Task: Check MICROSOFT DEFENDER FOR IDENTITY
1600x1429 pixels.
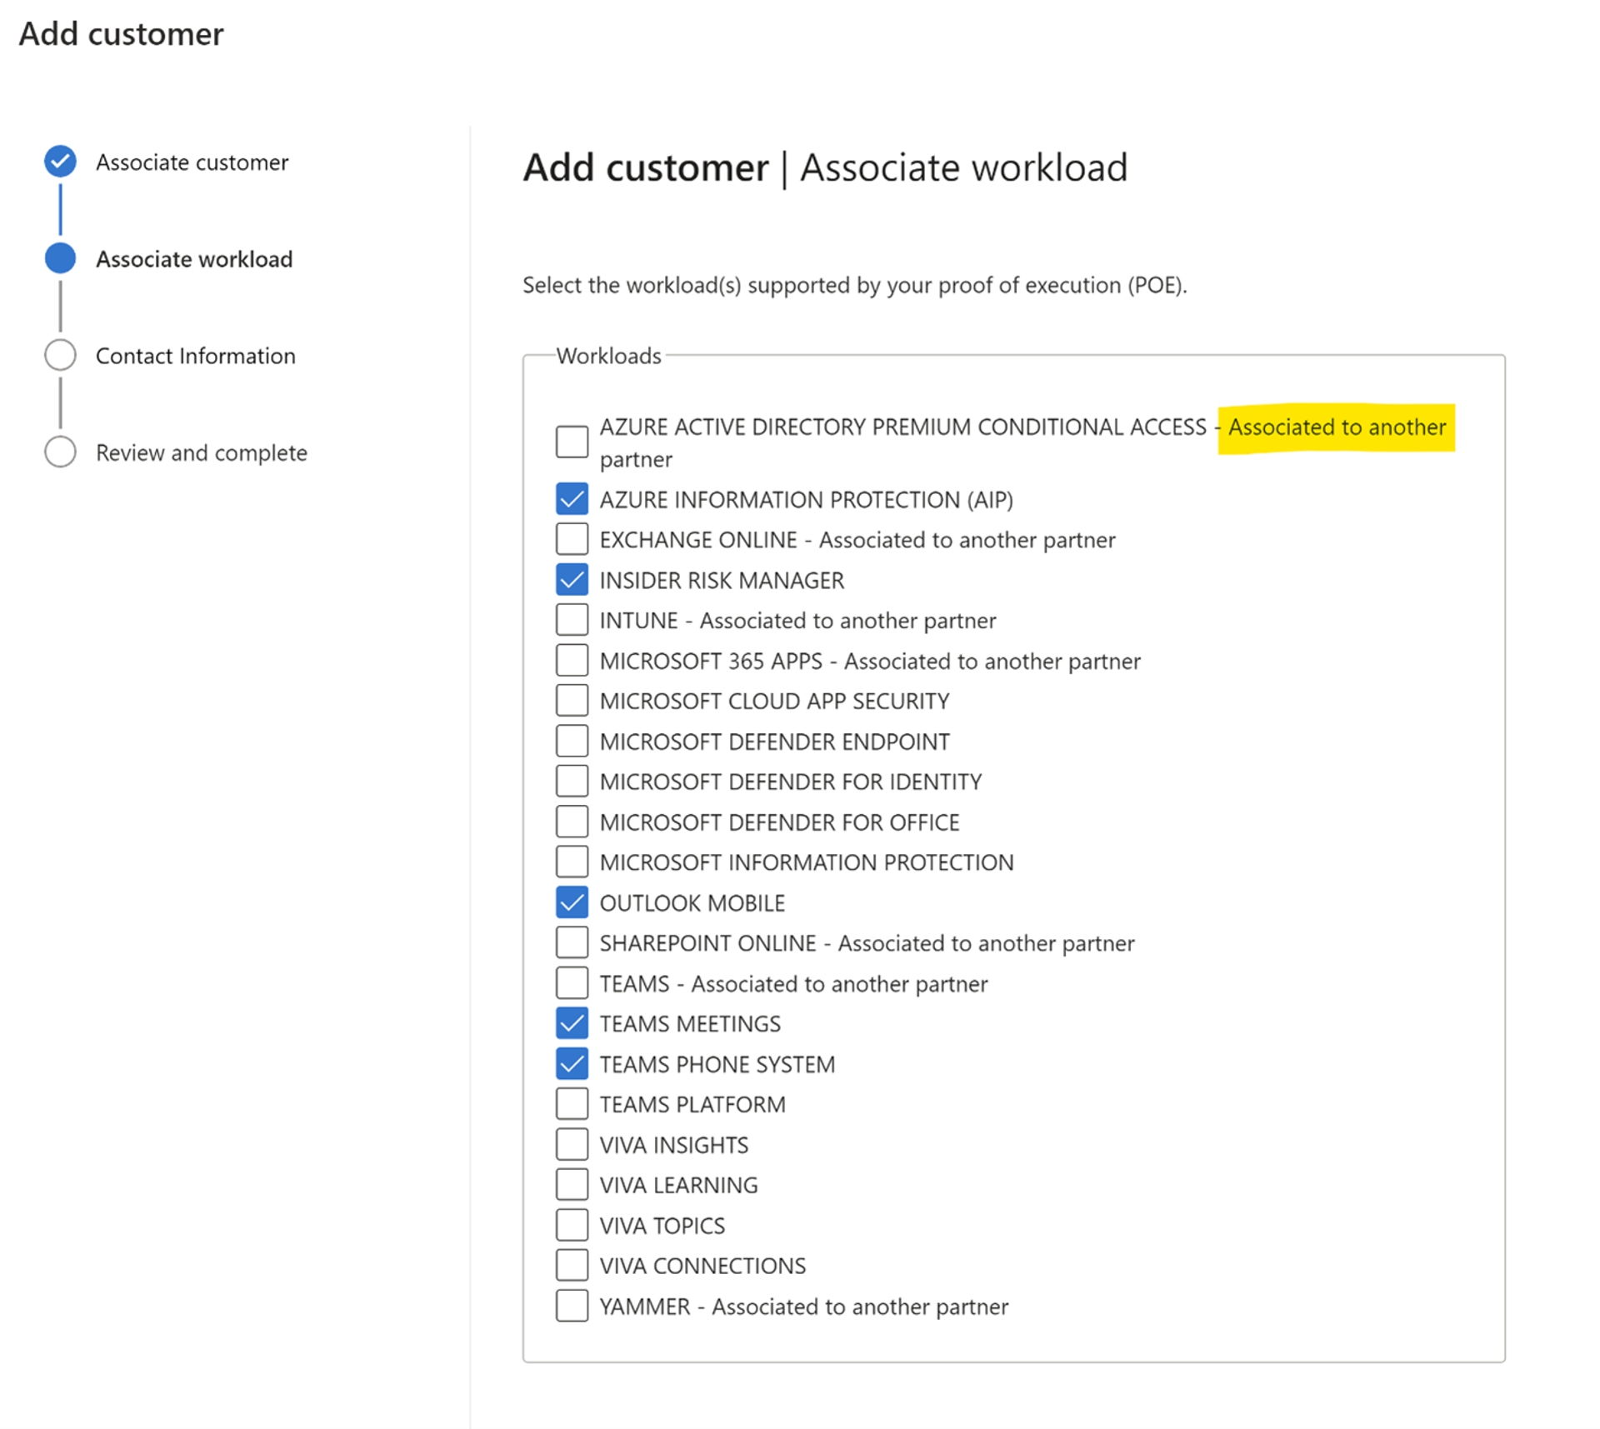Action: click(x=572, y=781)
